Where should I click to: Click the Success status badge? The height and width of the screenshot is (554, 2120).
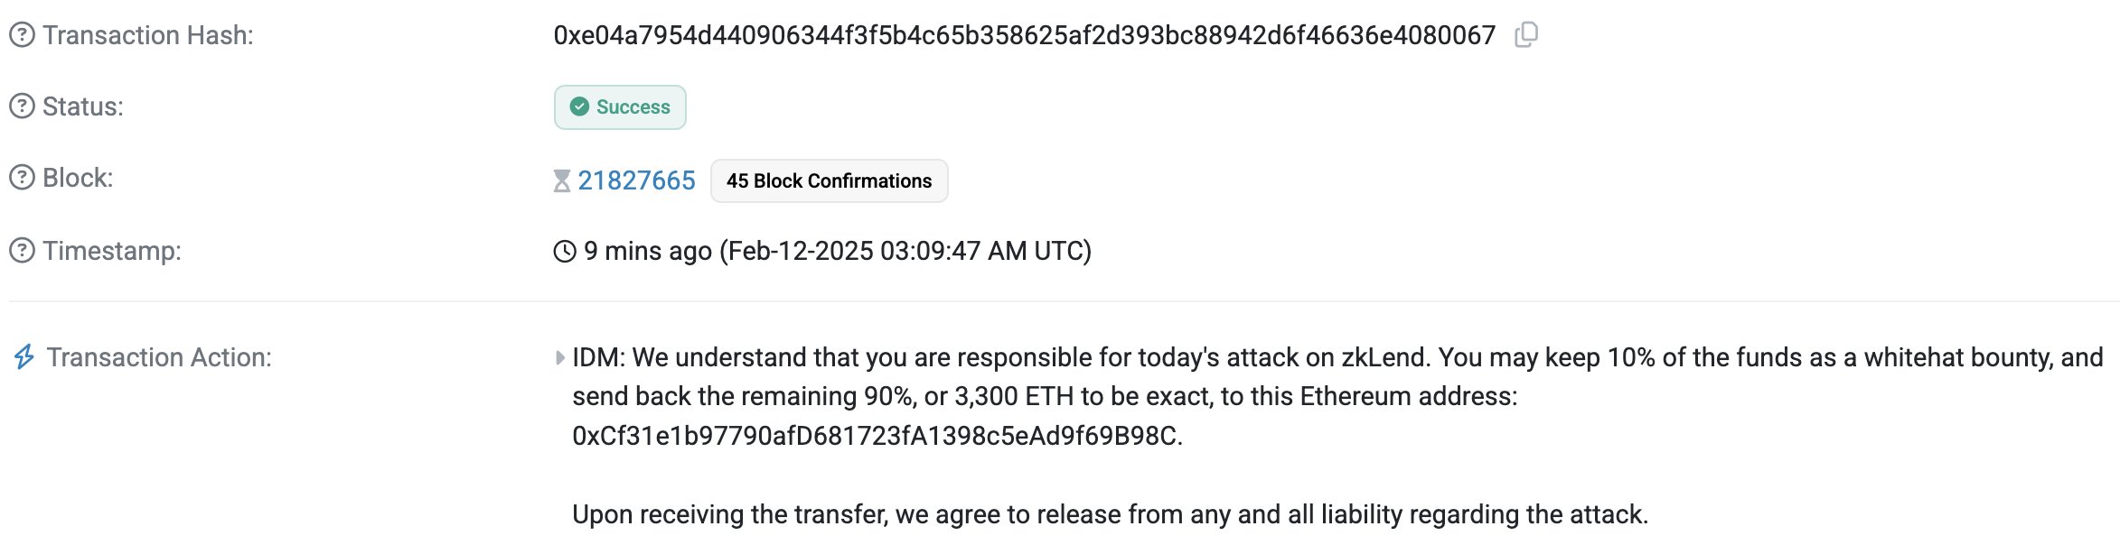620,107
